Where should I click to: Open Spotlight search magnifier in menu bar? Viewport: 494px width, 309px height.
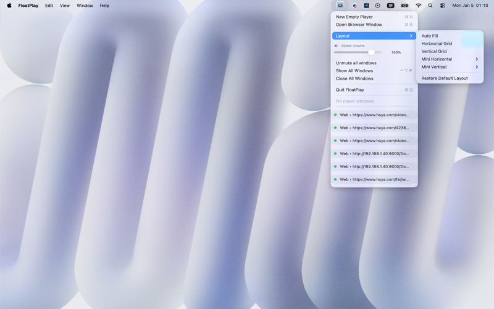coord(430,6)
